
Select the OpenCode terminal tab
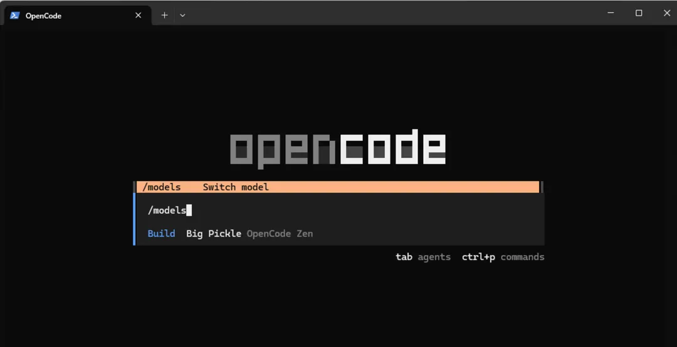pyautogui.click(x=78, y=16)
